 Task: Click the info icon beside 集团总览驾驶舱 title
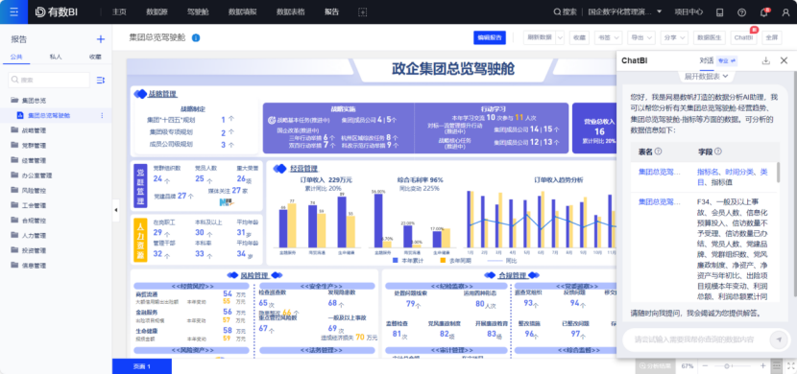pos(196,37)
